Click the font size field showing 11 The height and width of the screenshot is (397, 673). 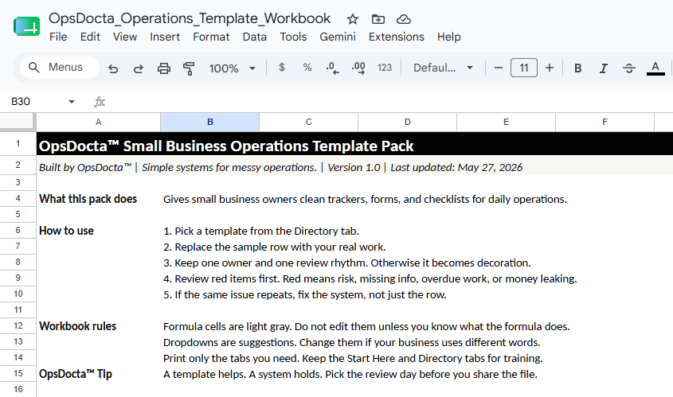pyautogui.click(x=523, y=68)
